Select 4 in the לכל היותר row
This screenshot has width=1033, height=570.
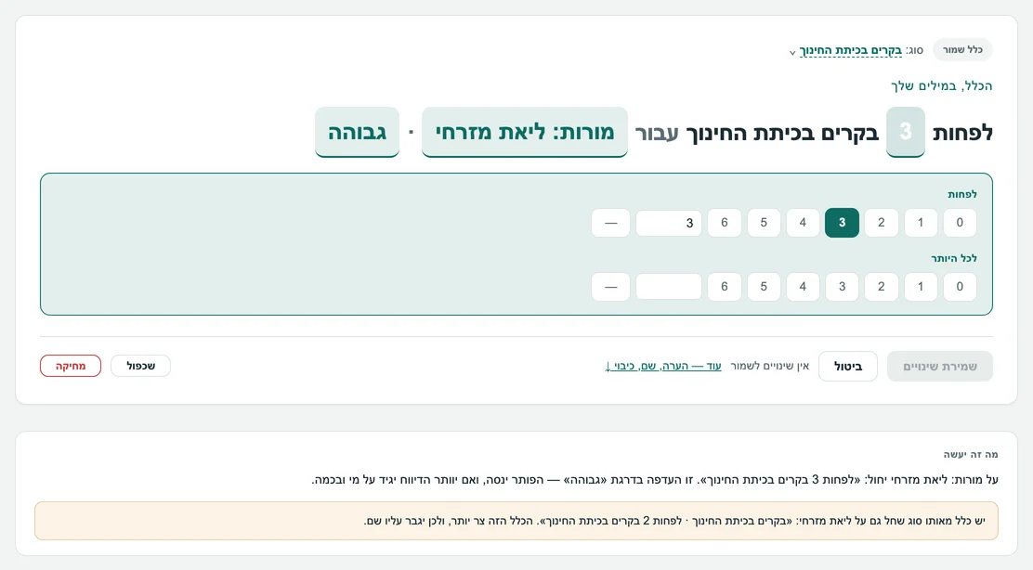(x=803, y=286)
